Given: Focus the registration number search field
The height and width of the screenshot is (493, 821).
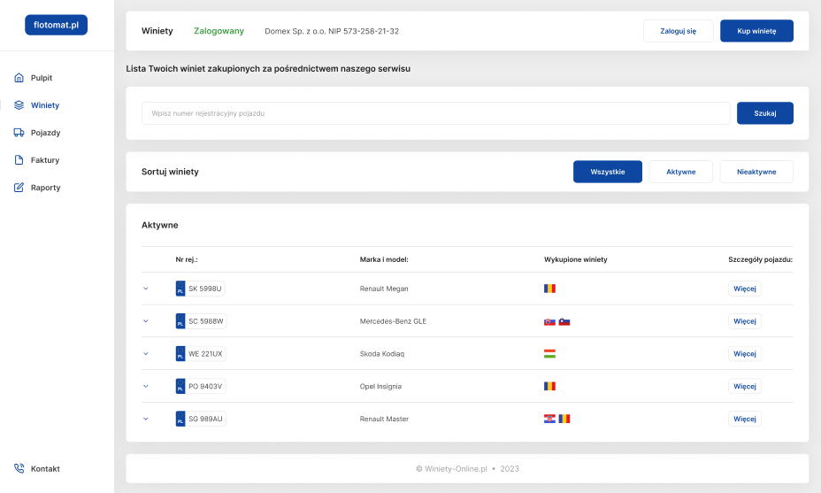Looking at the screenshot, I should 435,113.
